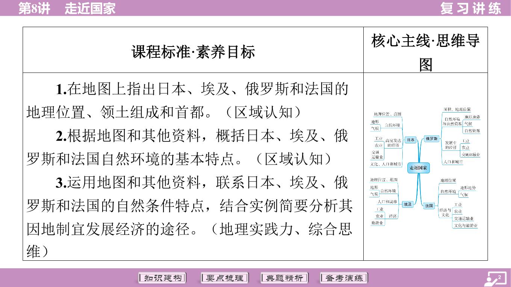Click the 文化与旅游业 mind map leaf
The width and height of the screenshot is (511, 287).
(466, 225)
